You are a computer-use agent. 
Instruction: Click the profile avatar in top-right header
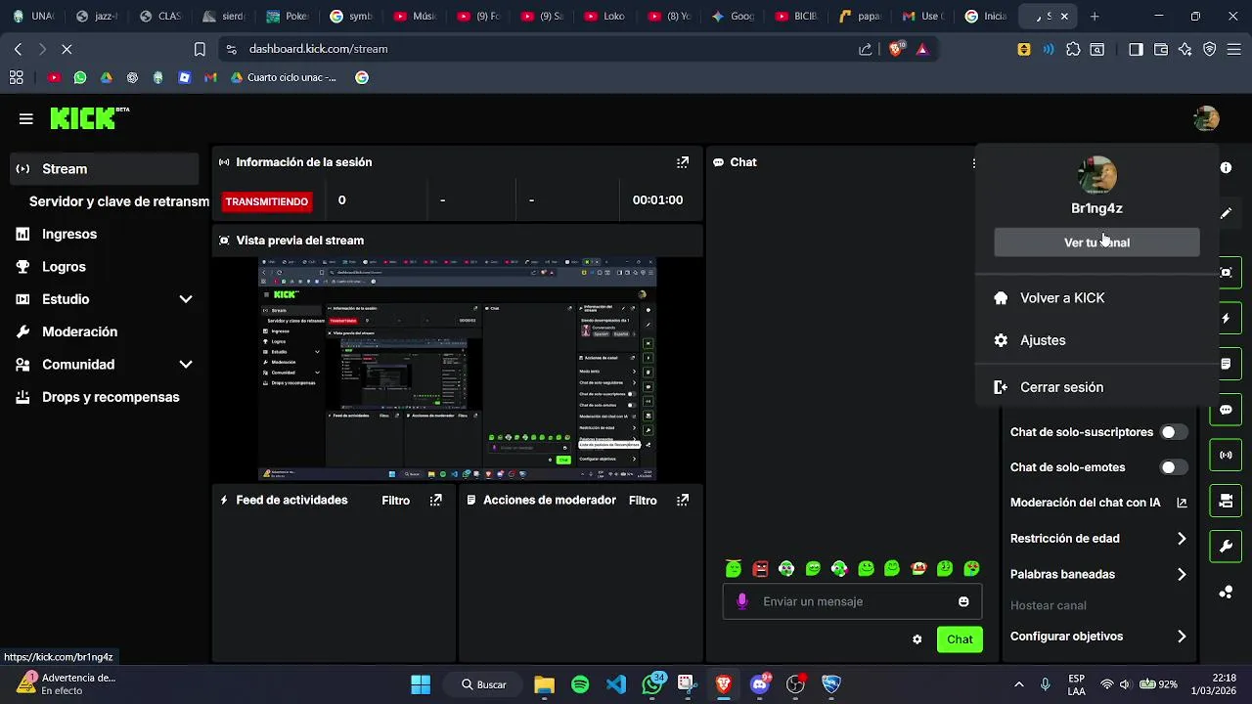click(1206, 118)
